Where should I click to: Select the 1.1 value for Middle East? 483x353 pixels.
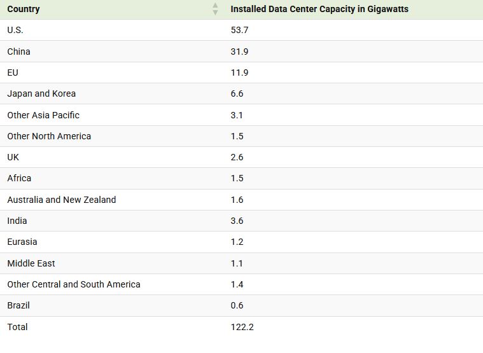[x=237, y=263]
